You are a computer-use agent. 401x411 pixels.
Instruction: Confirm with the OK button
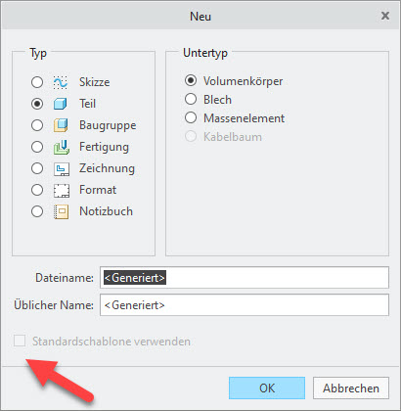tap(267, 388)
